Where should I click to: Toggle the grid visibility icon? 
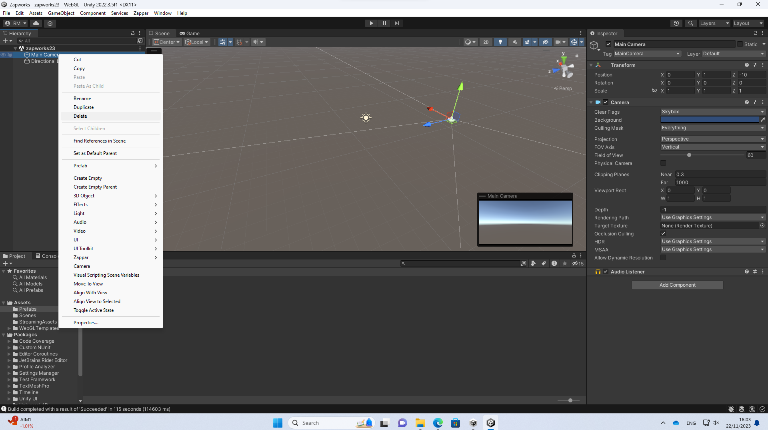pos(223,42)
